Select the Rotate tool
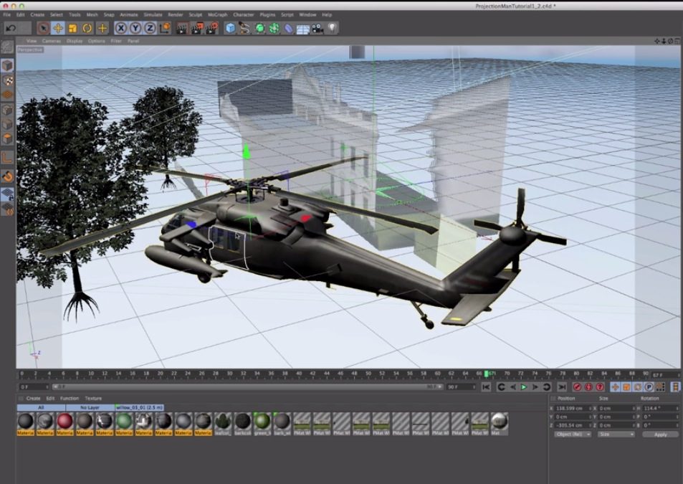Screen dimensions: 683x484 (x=87, y=28)
